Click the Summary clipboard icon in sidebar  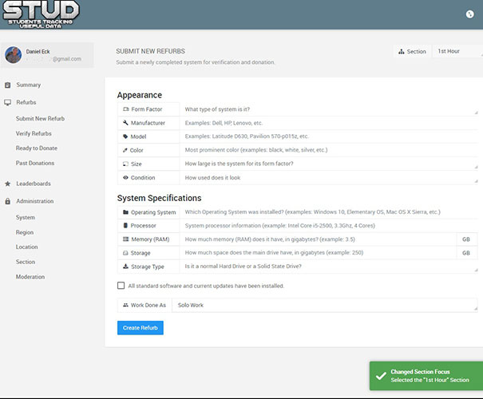point(8,85)
